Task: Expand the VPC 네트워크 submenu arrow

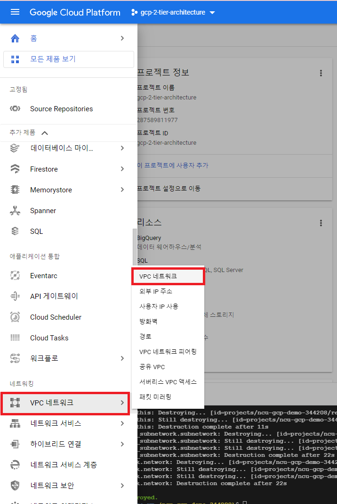Action: tap(122, 403)
